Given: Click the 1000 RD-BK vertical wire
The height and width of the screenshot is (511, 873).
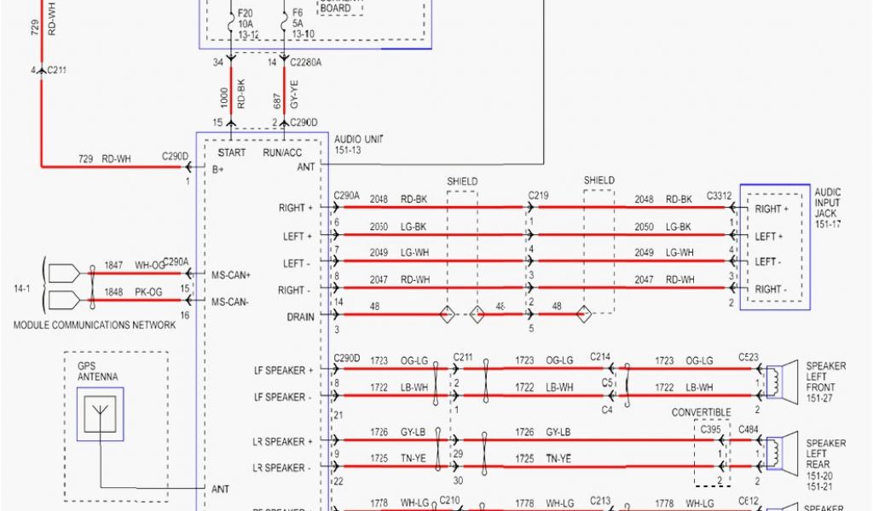Looking at the screenshot, I should click(x=232, y=94).
